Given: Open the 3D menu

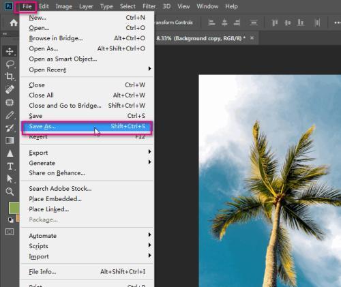Looking at the screenshot, I should click(x=166, y=6).
